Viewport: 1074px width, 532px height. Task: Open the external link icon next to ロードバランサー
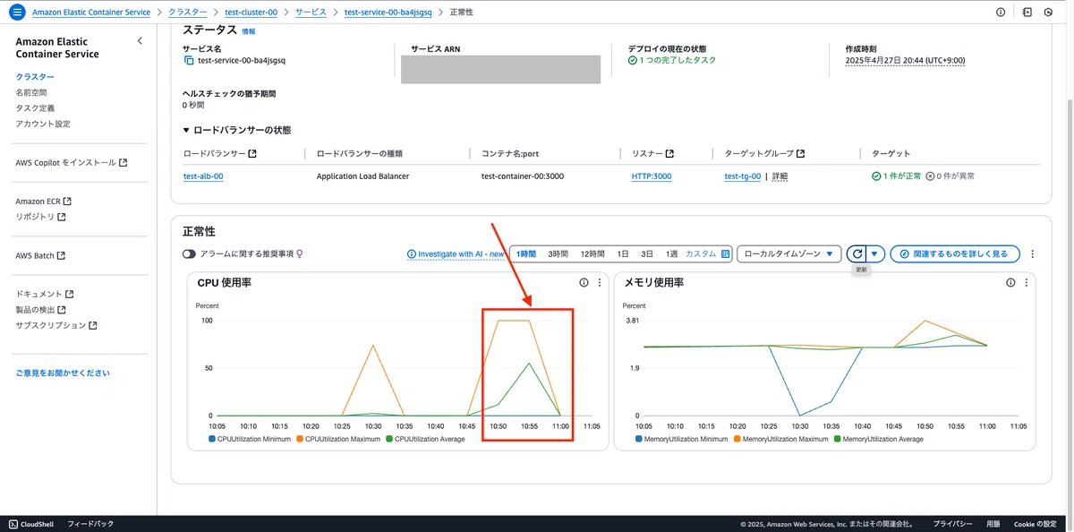[x=252, y=154]
